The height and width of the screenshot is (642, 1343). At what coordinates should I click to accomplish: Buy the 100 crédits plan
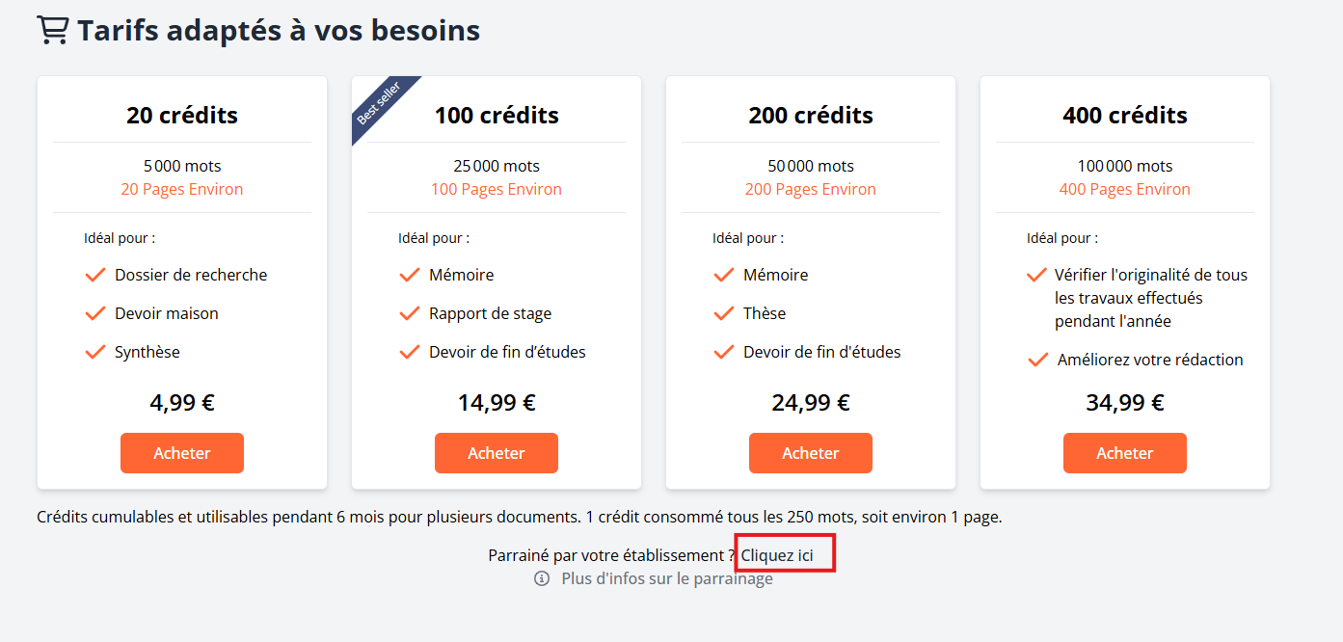[x=497, y=453]
